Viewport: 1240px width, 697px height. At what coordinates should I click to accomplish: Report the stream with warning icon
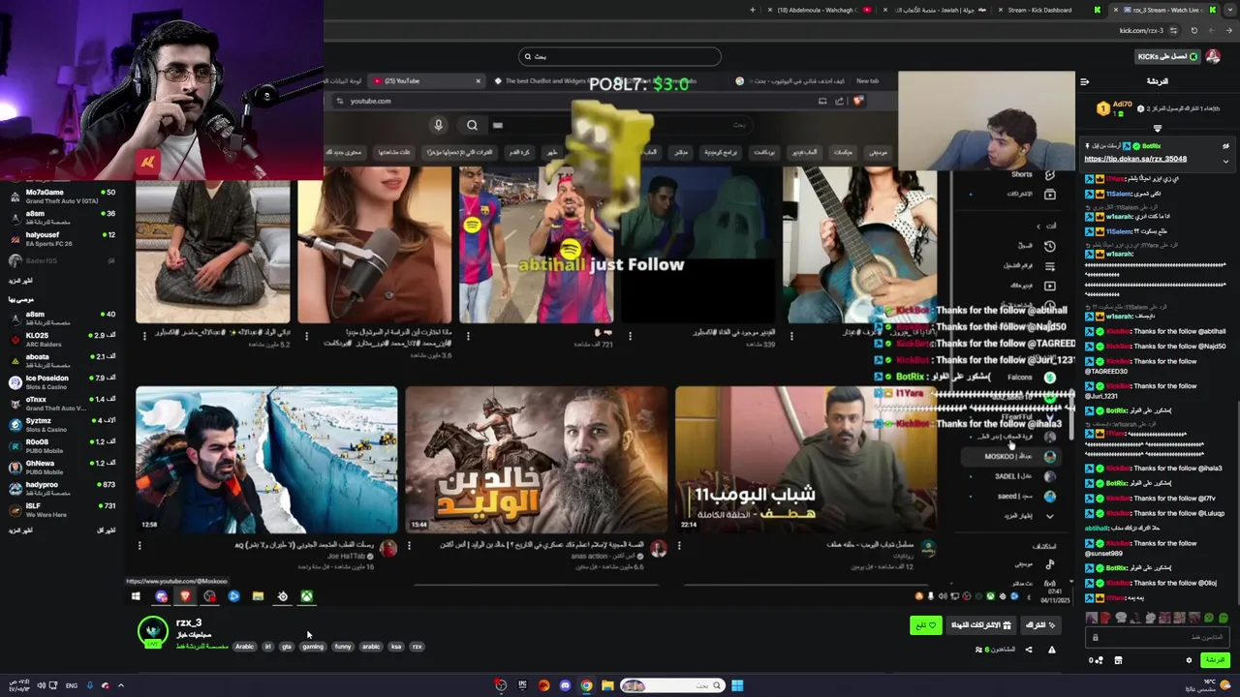tap(1052, 650)
